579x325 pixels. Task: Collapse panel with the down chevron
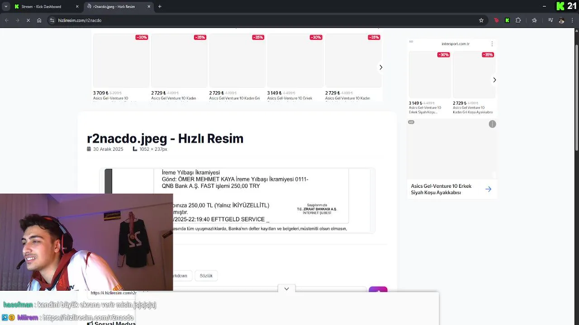tap(286, 288)
